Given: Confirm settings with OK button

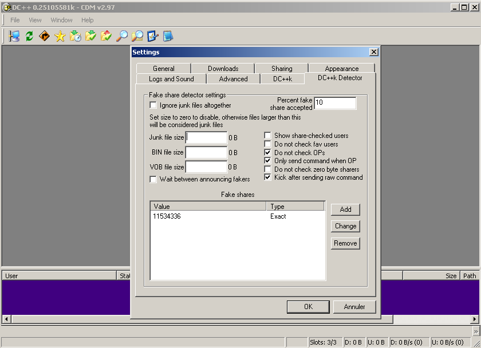Looking at the screenshot, I should coord(308,307).
